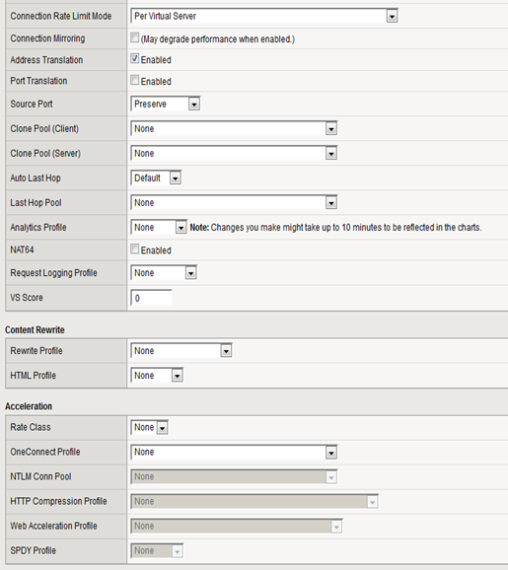Open the HTML Profile dropdown
This screenshot has height=570, width=508.
coord(157,376)
